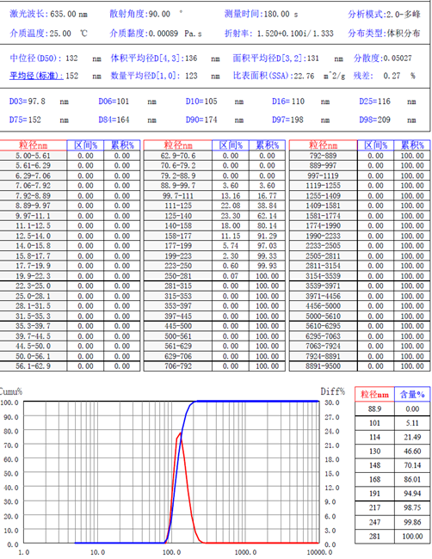Screen dimensions: 432x559
Task: Click content value 21.49 for 114 nm
Action: tap(412, 437)
